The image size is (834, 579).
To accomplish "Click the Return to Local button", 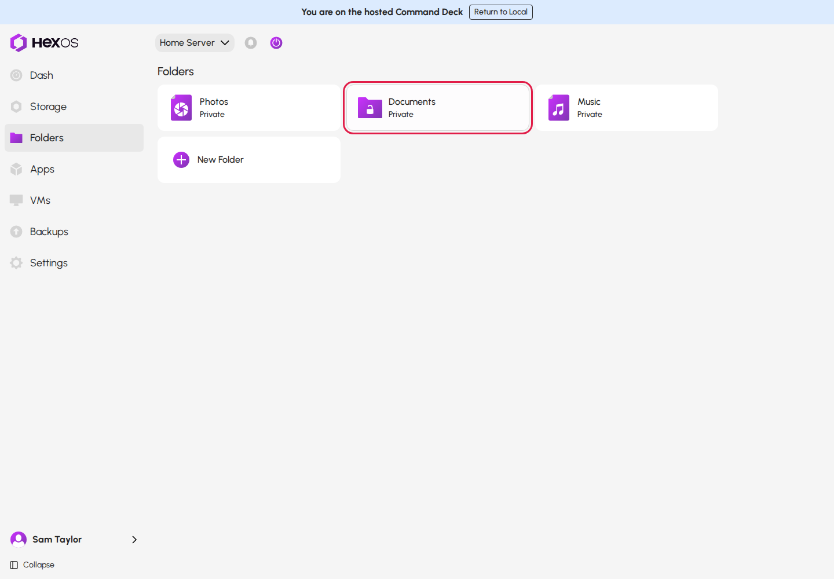I will (501, 12).
